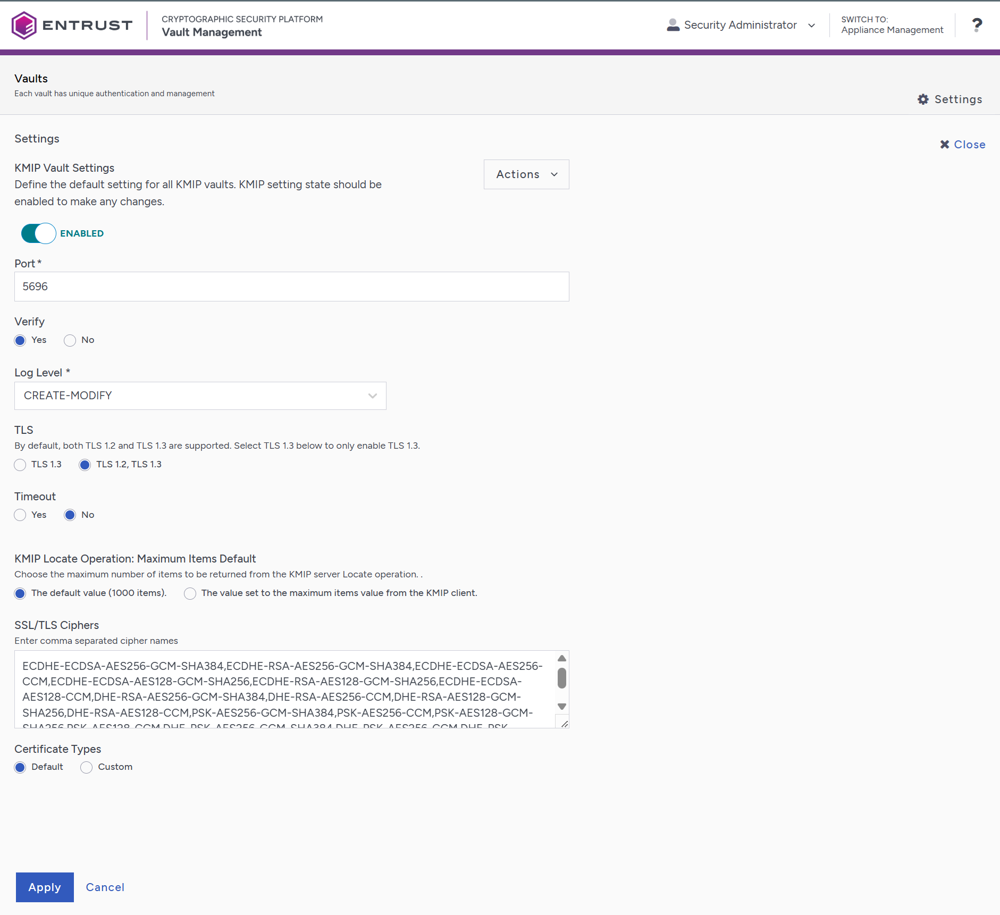Click the Apply button

pos(45,887)
